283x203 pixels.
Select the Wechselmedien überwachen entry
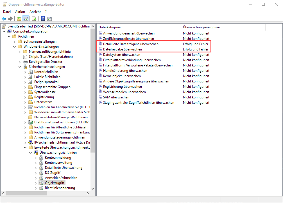pyautogui.click(x=124, y=92)
